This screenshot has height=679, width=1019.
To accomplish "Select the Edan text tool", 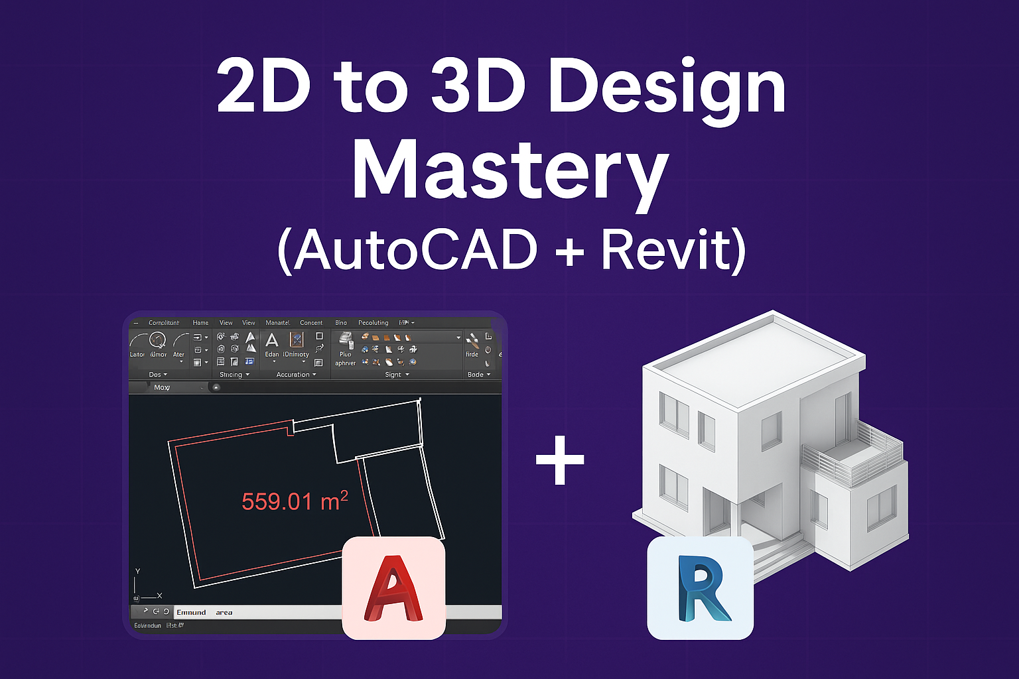I will click(x=272, y=342).
